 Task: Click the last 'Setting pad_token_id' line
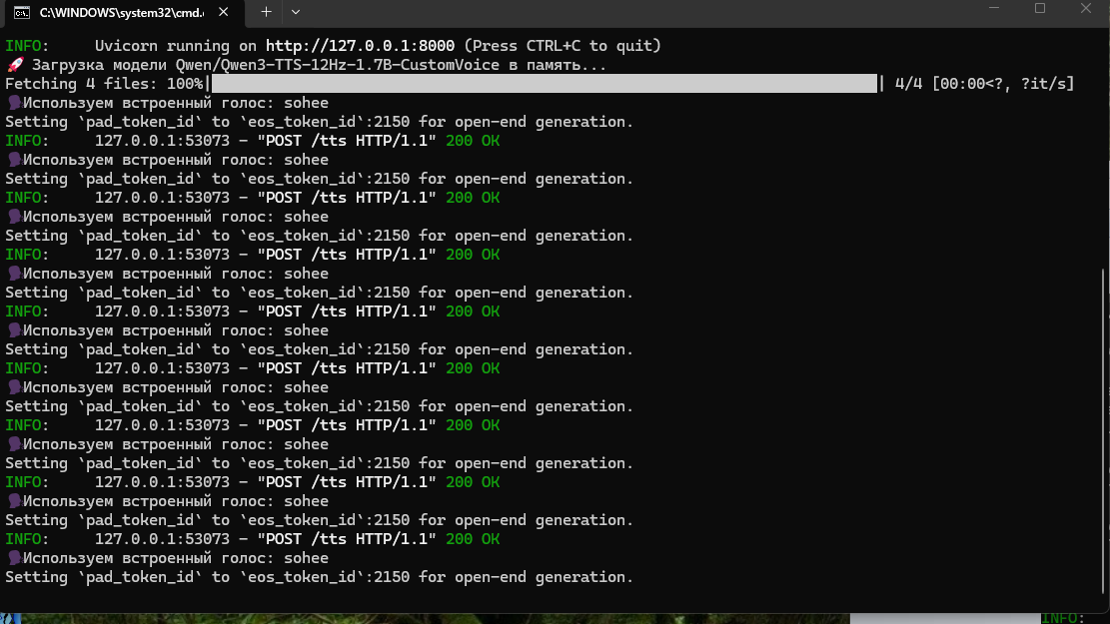pos(320,577)
